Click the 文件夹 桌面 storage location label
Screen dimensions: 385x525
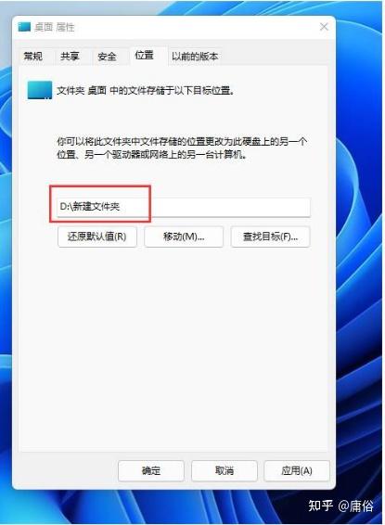(146, 90)
